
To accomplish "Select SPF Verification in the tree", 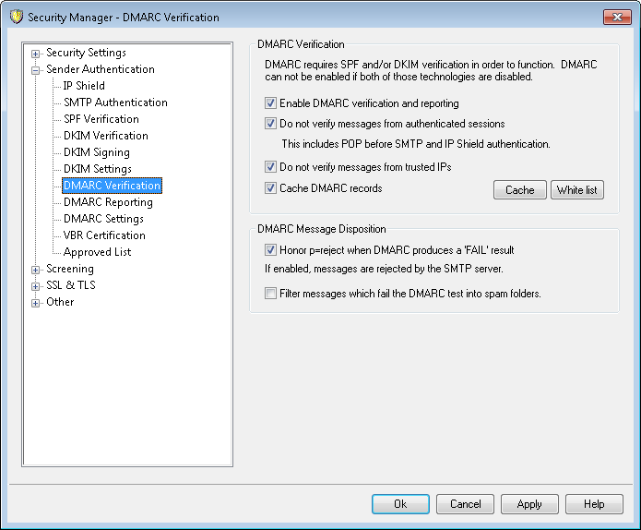I will coord(101,119).
